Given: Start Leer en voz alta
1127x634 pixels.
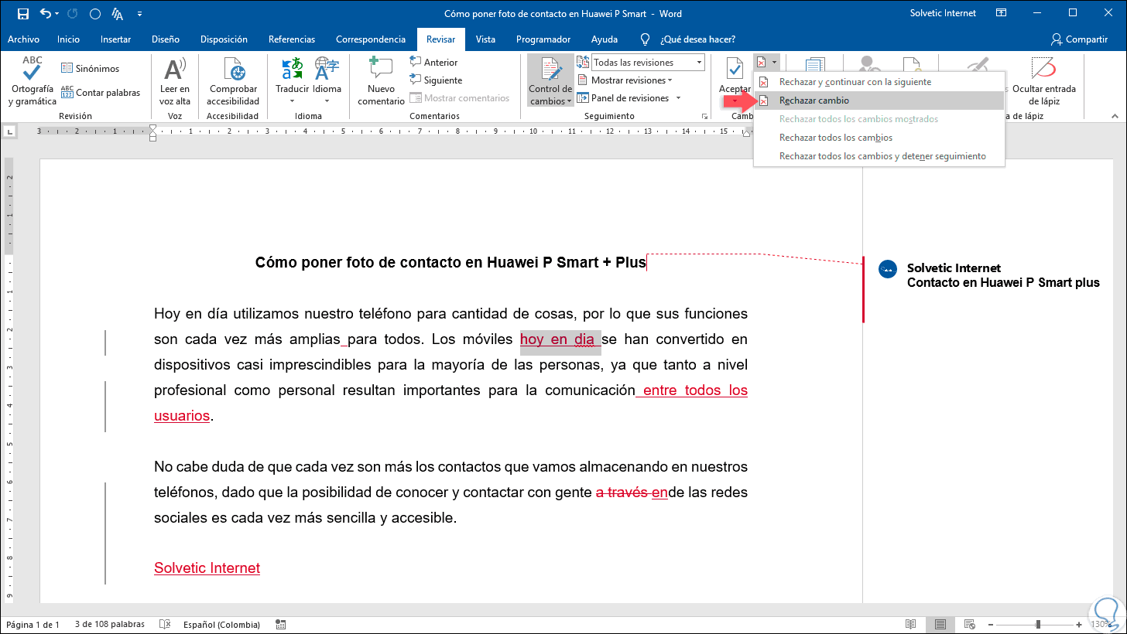Looking at the screenshot, I should (175, 81).
